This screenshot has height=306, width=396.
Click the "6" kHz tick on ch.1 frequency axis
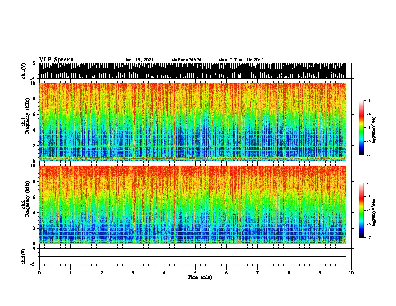point(35,114)
